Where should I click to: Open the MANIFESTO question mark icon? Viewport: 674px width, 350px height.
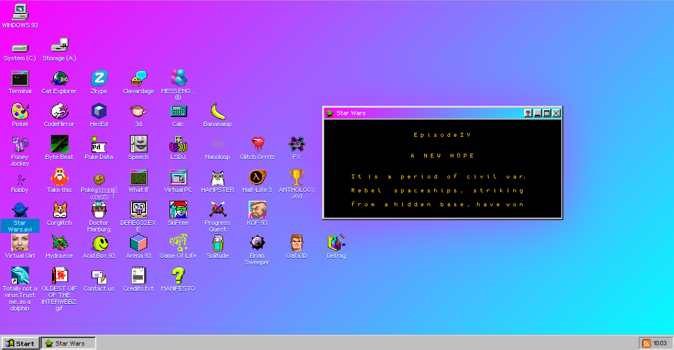pos(178,276)
